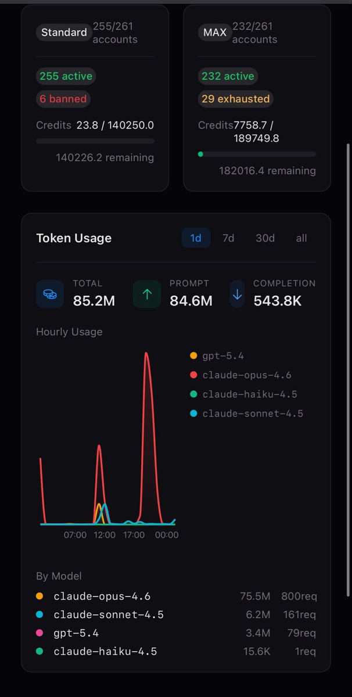Image resolution: width=352 pixels, height=697 pixels.
Task: Select claude-haiku-4.5 in By Model list
Action: point(177,652)
